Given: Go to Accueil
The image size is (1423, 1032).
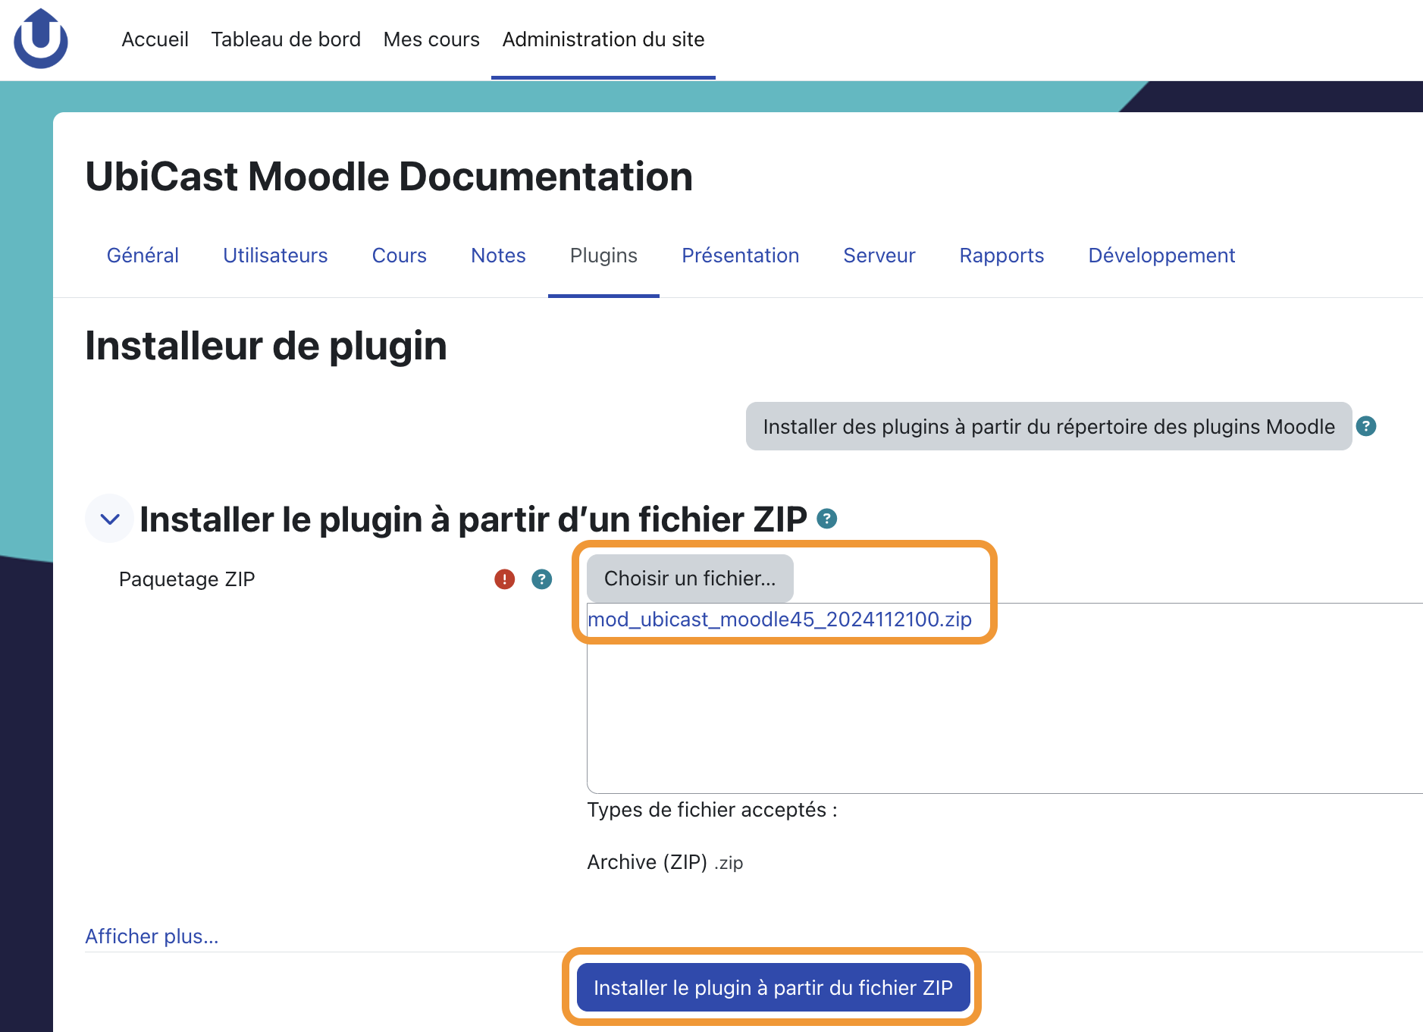Looking at the screenshot, I should click(155, 39).
